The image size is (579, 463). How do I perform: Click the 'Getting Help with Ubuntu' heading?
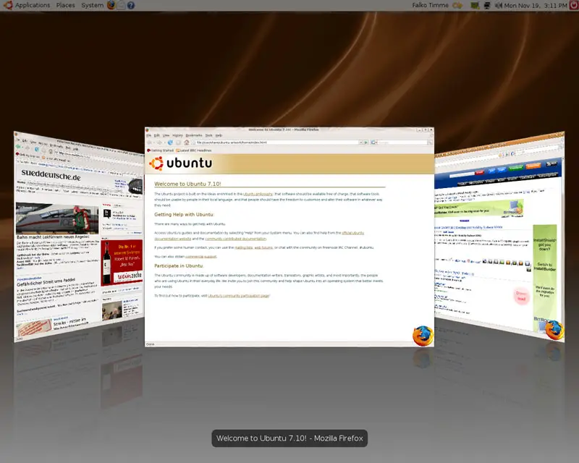184,215
